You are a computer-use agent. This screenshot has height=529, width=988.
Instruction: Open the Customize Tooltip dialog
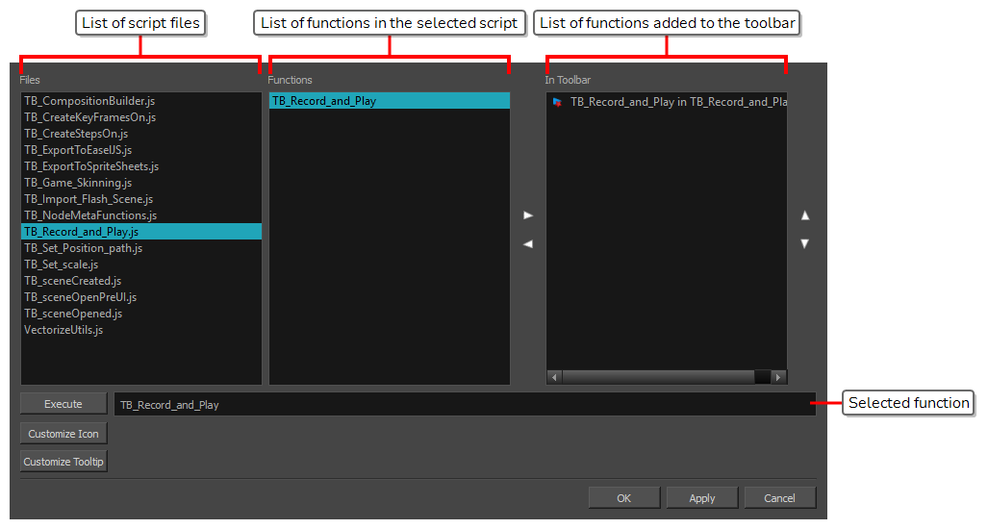click(x=63, y=462)
